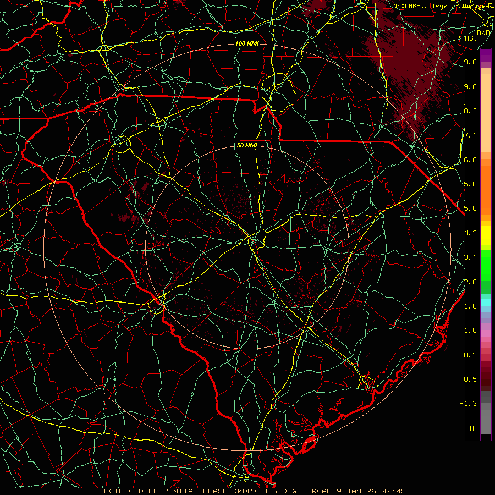Click the '4.2' value on the color scale
The image size is (495, 495).
470,233
